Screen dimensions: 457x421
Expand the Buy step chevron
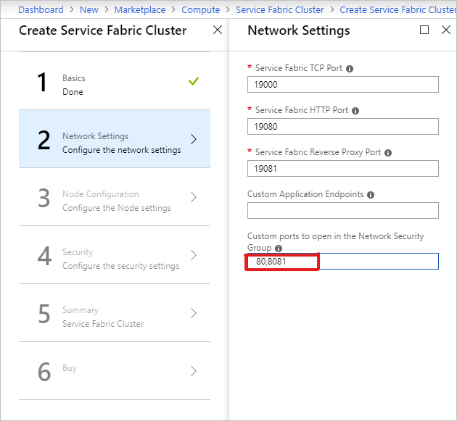coord(193,371)
